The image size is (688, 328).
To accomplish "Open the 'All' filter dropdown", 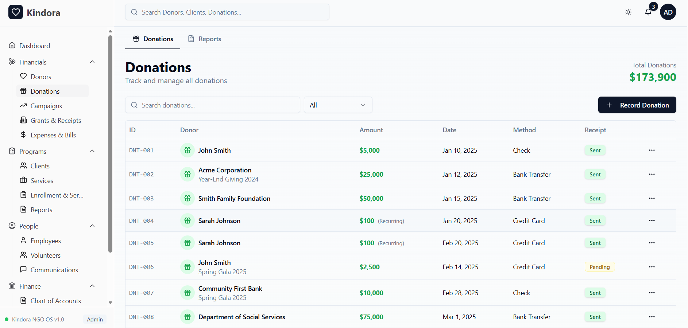I will 338,105.
